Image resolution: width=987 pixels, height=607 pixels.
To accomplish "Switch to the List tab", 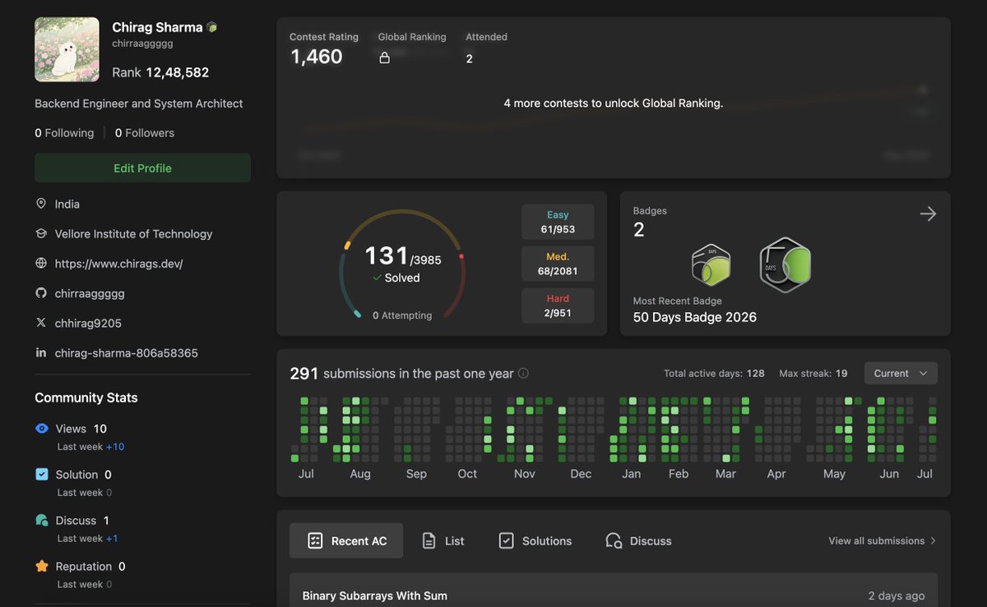I will click(443, 540).
